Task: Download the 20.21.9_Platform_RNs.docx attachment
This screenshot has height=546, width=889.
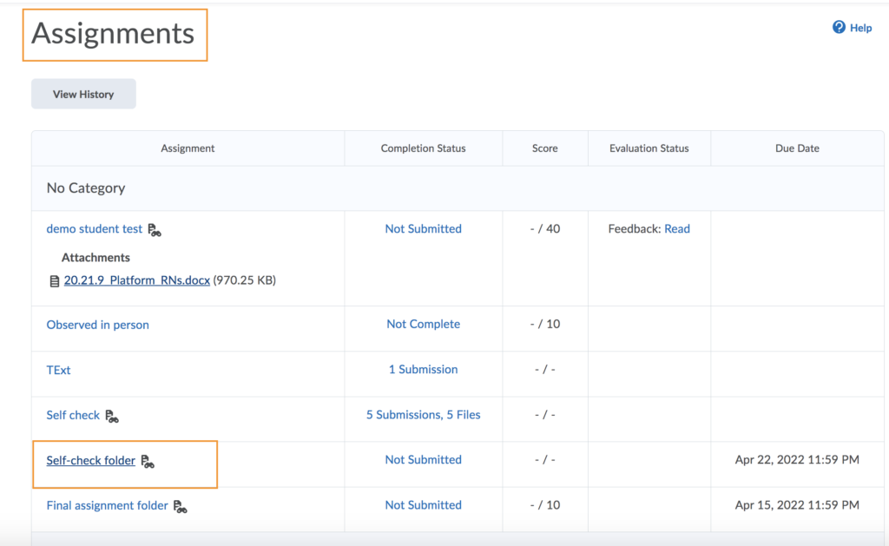Action: click(136, 280)
